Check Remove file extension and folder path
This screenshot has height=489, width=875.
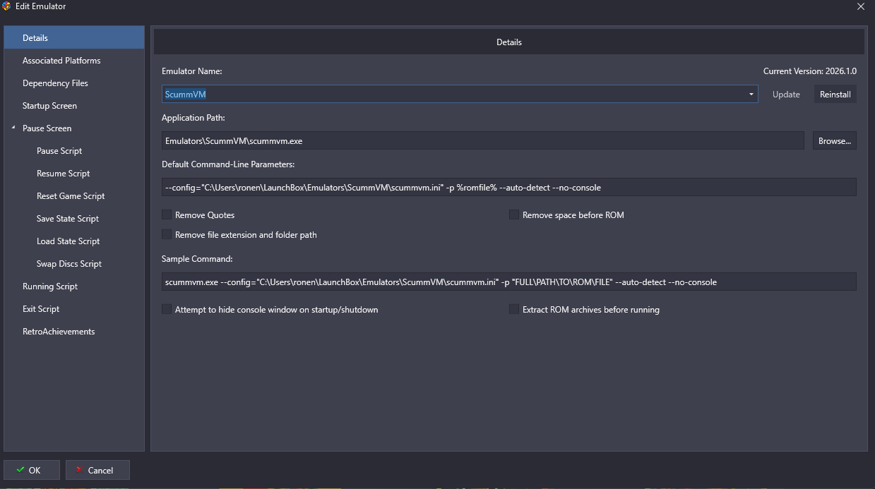(167, 234)
